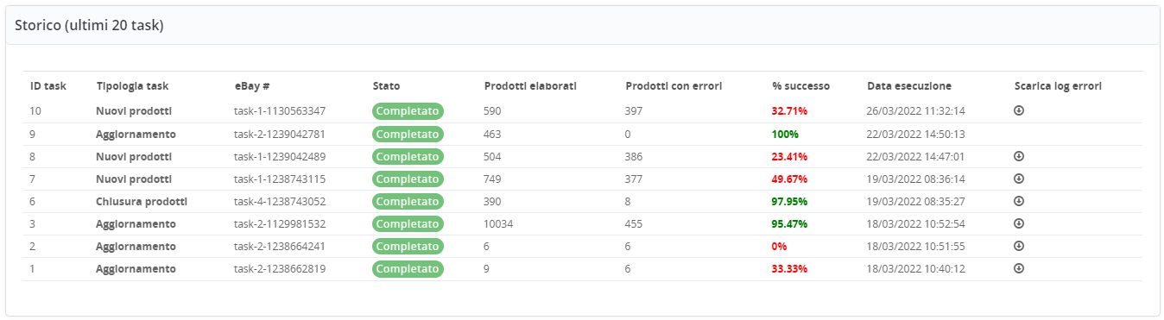Click the 'Prodotti elaborati' column header
The height and width of the screenshot is (320, 1164).
coord(530,86)
